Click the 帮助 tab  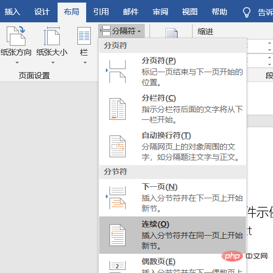tap(220, 12)
